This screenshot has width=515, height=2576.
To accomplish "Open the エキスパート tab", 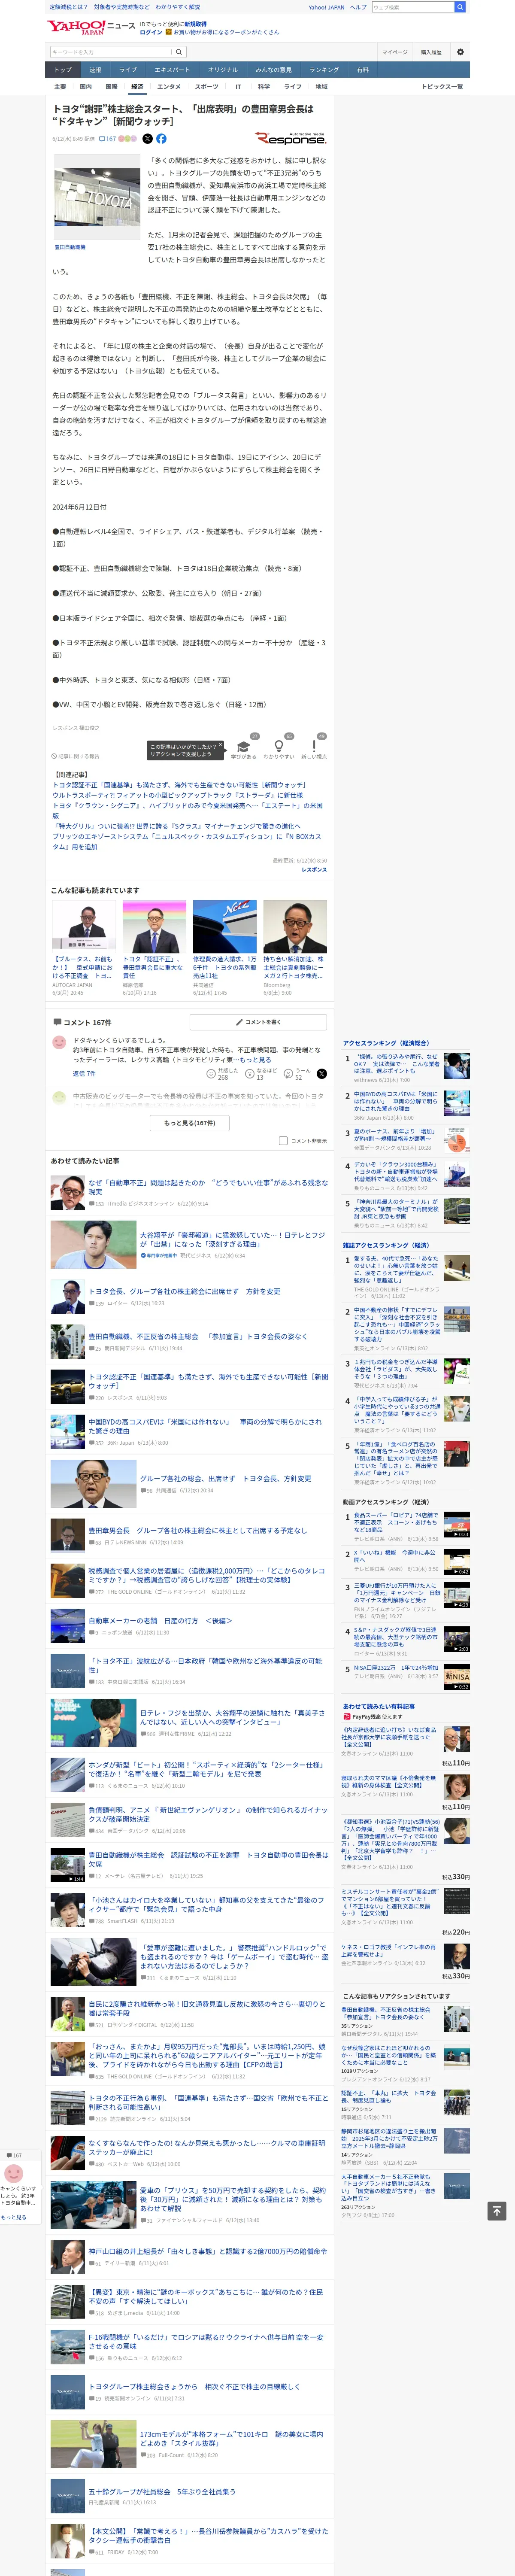I will coord(172,70).
